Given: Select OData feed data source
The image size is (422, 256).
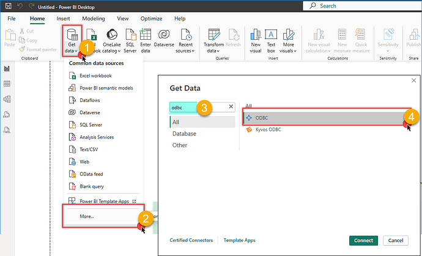Looking at the screenshot, I should coord(103,174).
